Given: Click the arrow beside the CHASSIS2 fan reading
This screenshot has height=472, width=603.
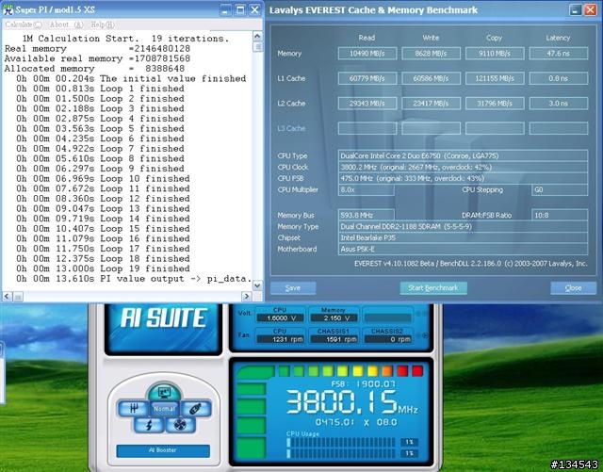Looking at the screenshot, I should 425,335.
